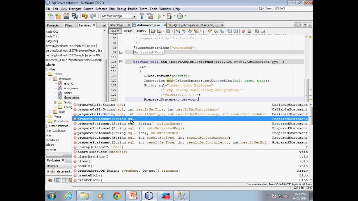Click the Build Project hammer icon

[142, 16]
